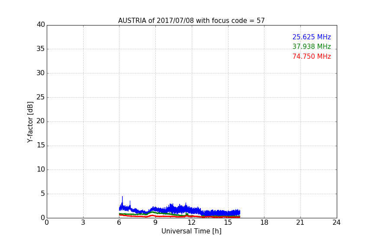This screenshot has width=374, height=249.
Task: Click the y-axis tick label '30'
Action: tap(41, 73)
